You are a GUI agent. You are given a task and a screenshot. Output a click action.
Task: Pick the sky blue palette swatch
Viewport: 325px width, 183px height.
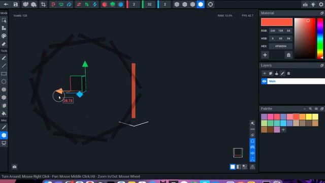pyautogui.click(x=283, y=123)
